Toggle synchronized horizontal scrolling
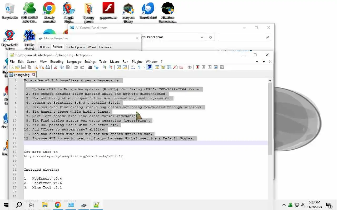337x210 pixels. (x=125, y=67)
